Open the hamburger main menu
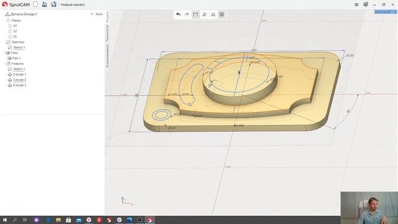Image resolution: width=398 pixels, height=224 pixels. click(x=356, y=4)
